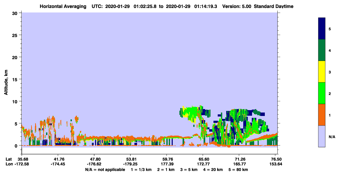The image size is (346, 177).
Task: Click the 'Lat' axis row label
Action: coord(9,159)
